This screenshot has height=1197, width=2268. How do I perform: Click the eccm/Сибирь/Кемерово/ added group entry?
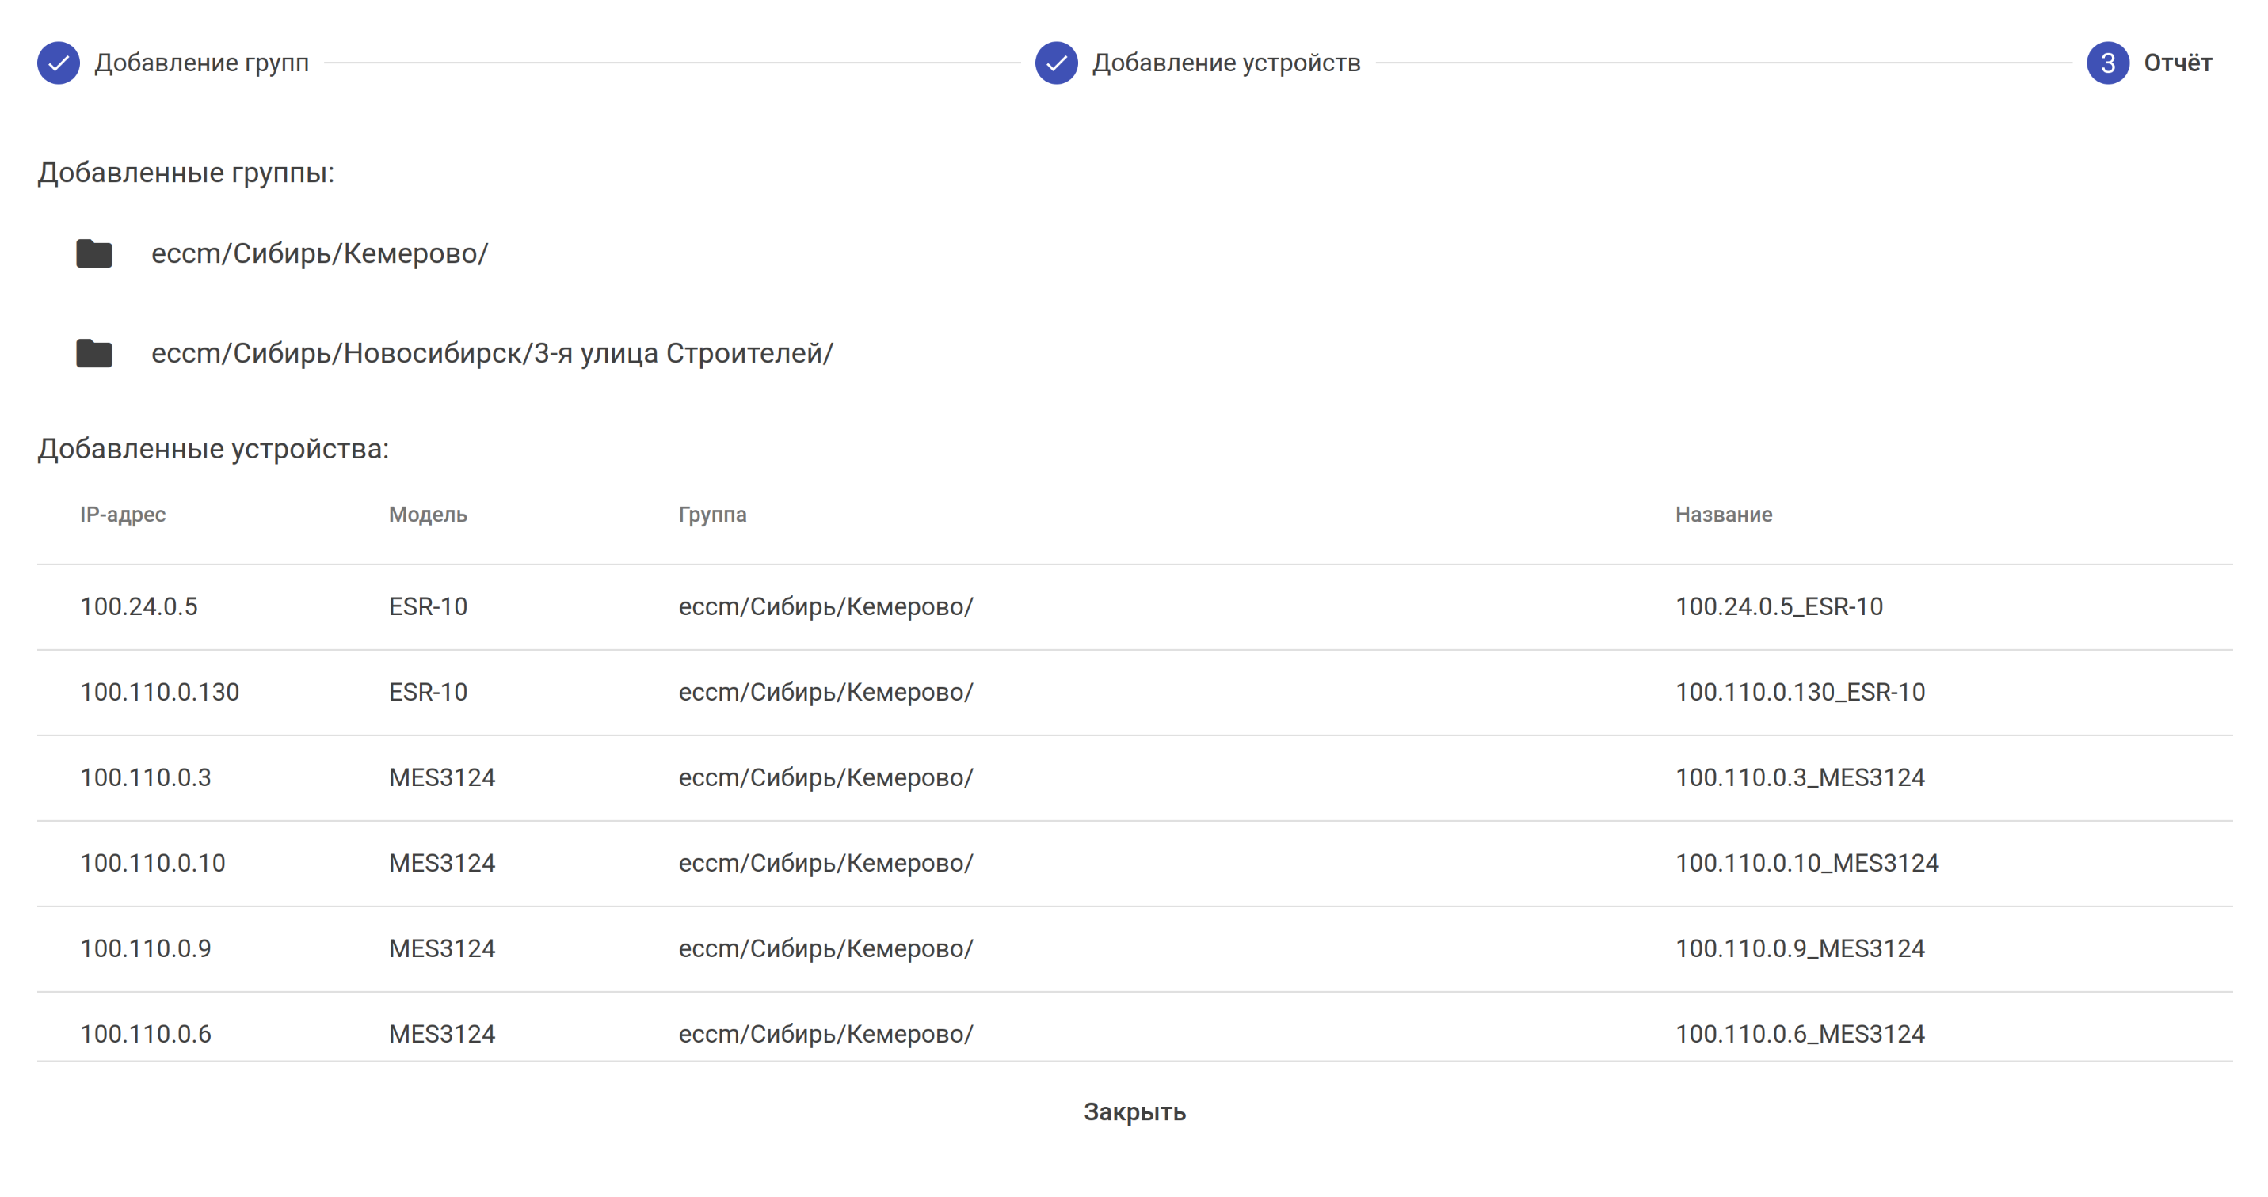319,253
